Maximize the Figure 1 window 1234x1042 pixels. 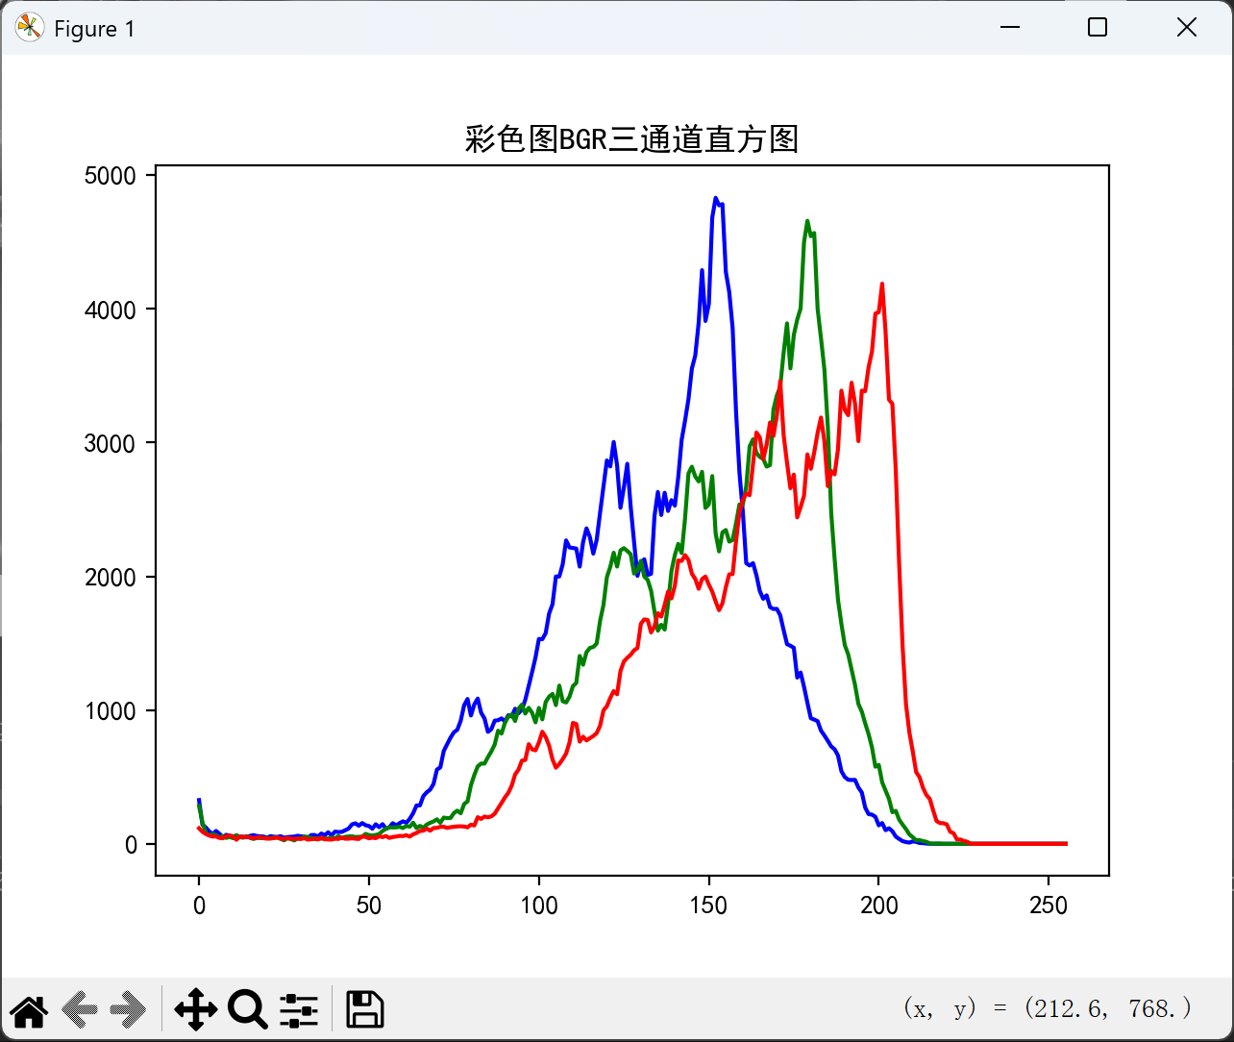coord(1098,28)
